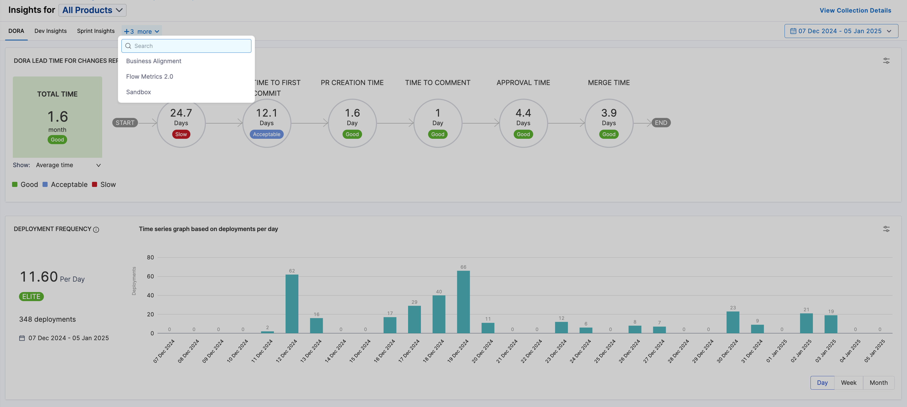
Task: Switch to Dev Insights tab
Action: coord(50,31)
